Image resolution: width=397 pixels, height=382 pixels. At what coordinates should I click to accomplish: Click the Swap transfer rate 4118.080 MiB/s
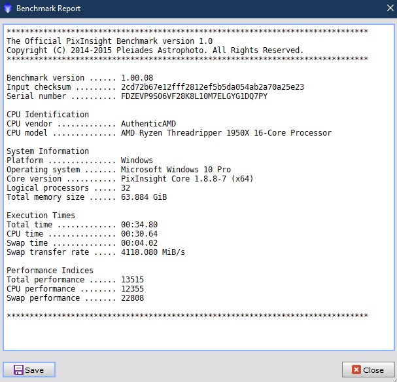pyautogui.click(x=153, y=252)
